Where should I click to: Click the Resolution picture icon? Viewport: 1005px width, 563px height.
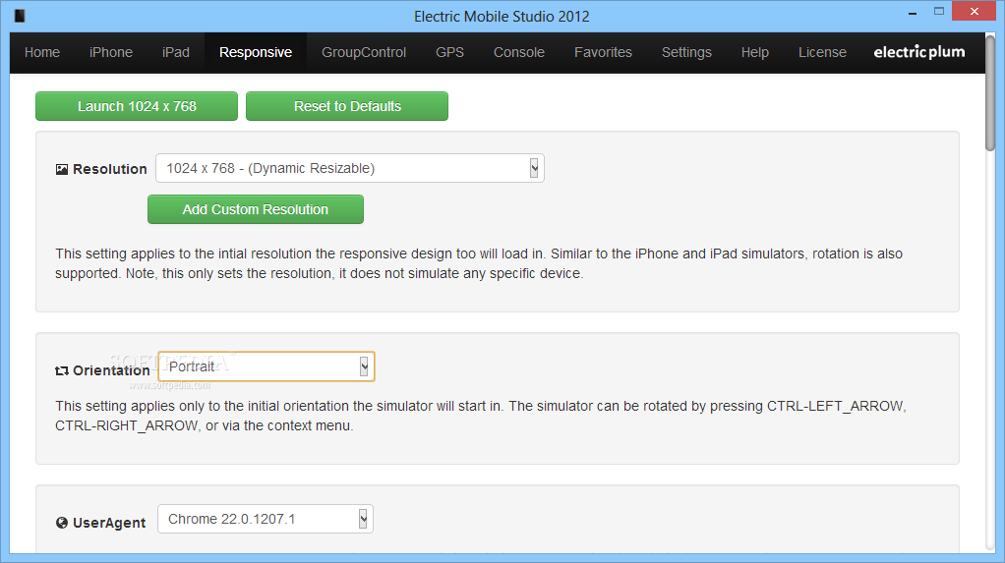coord(62,170)
